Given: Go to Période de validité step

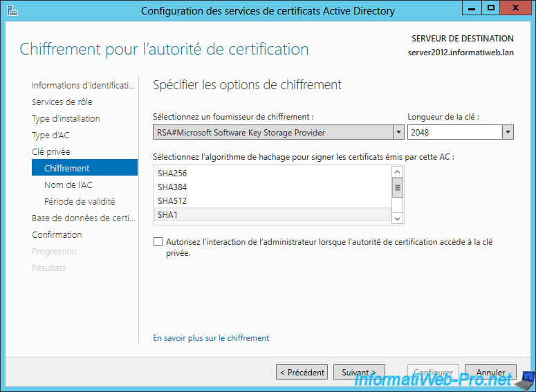Looking at the screenshot, I should coord(80,202).
